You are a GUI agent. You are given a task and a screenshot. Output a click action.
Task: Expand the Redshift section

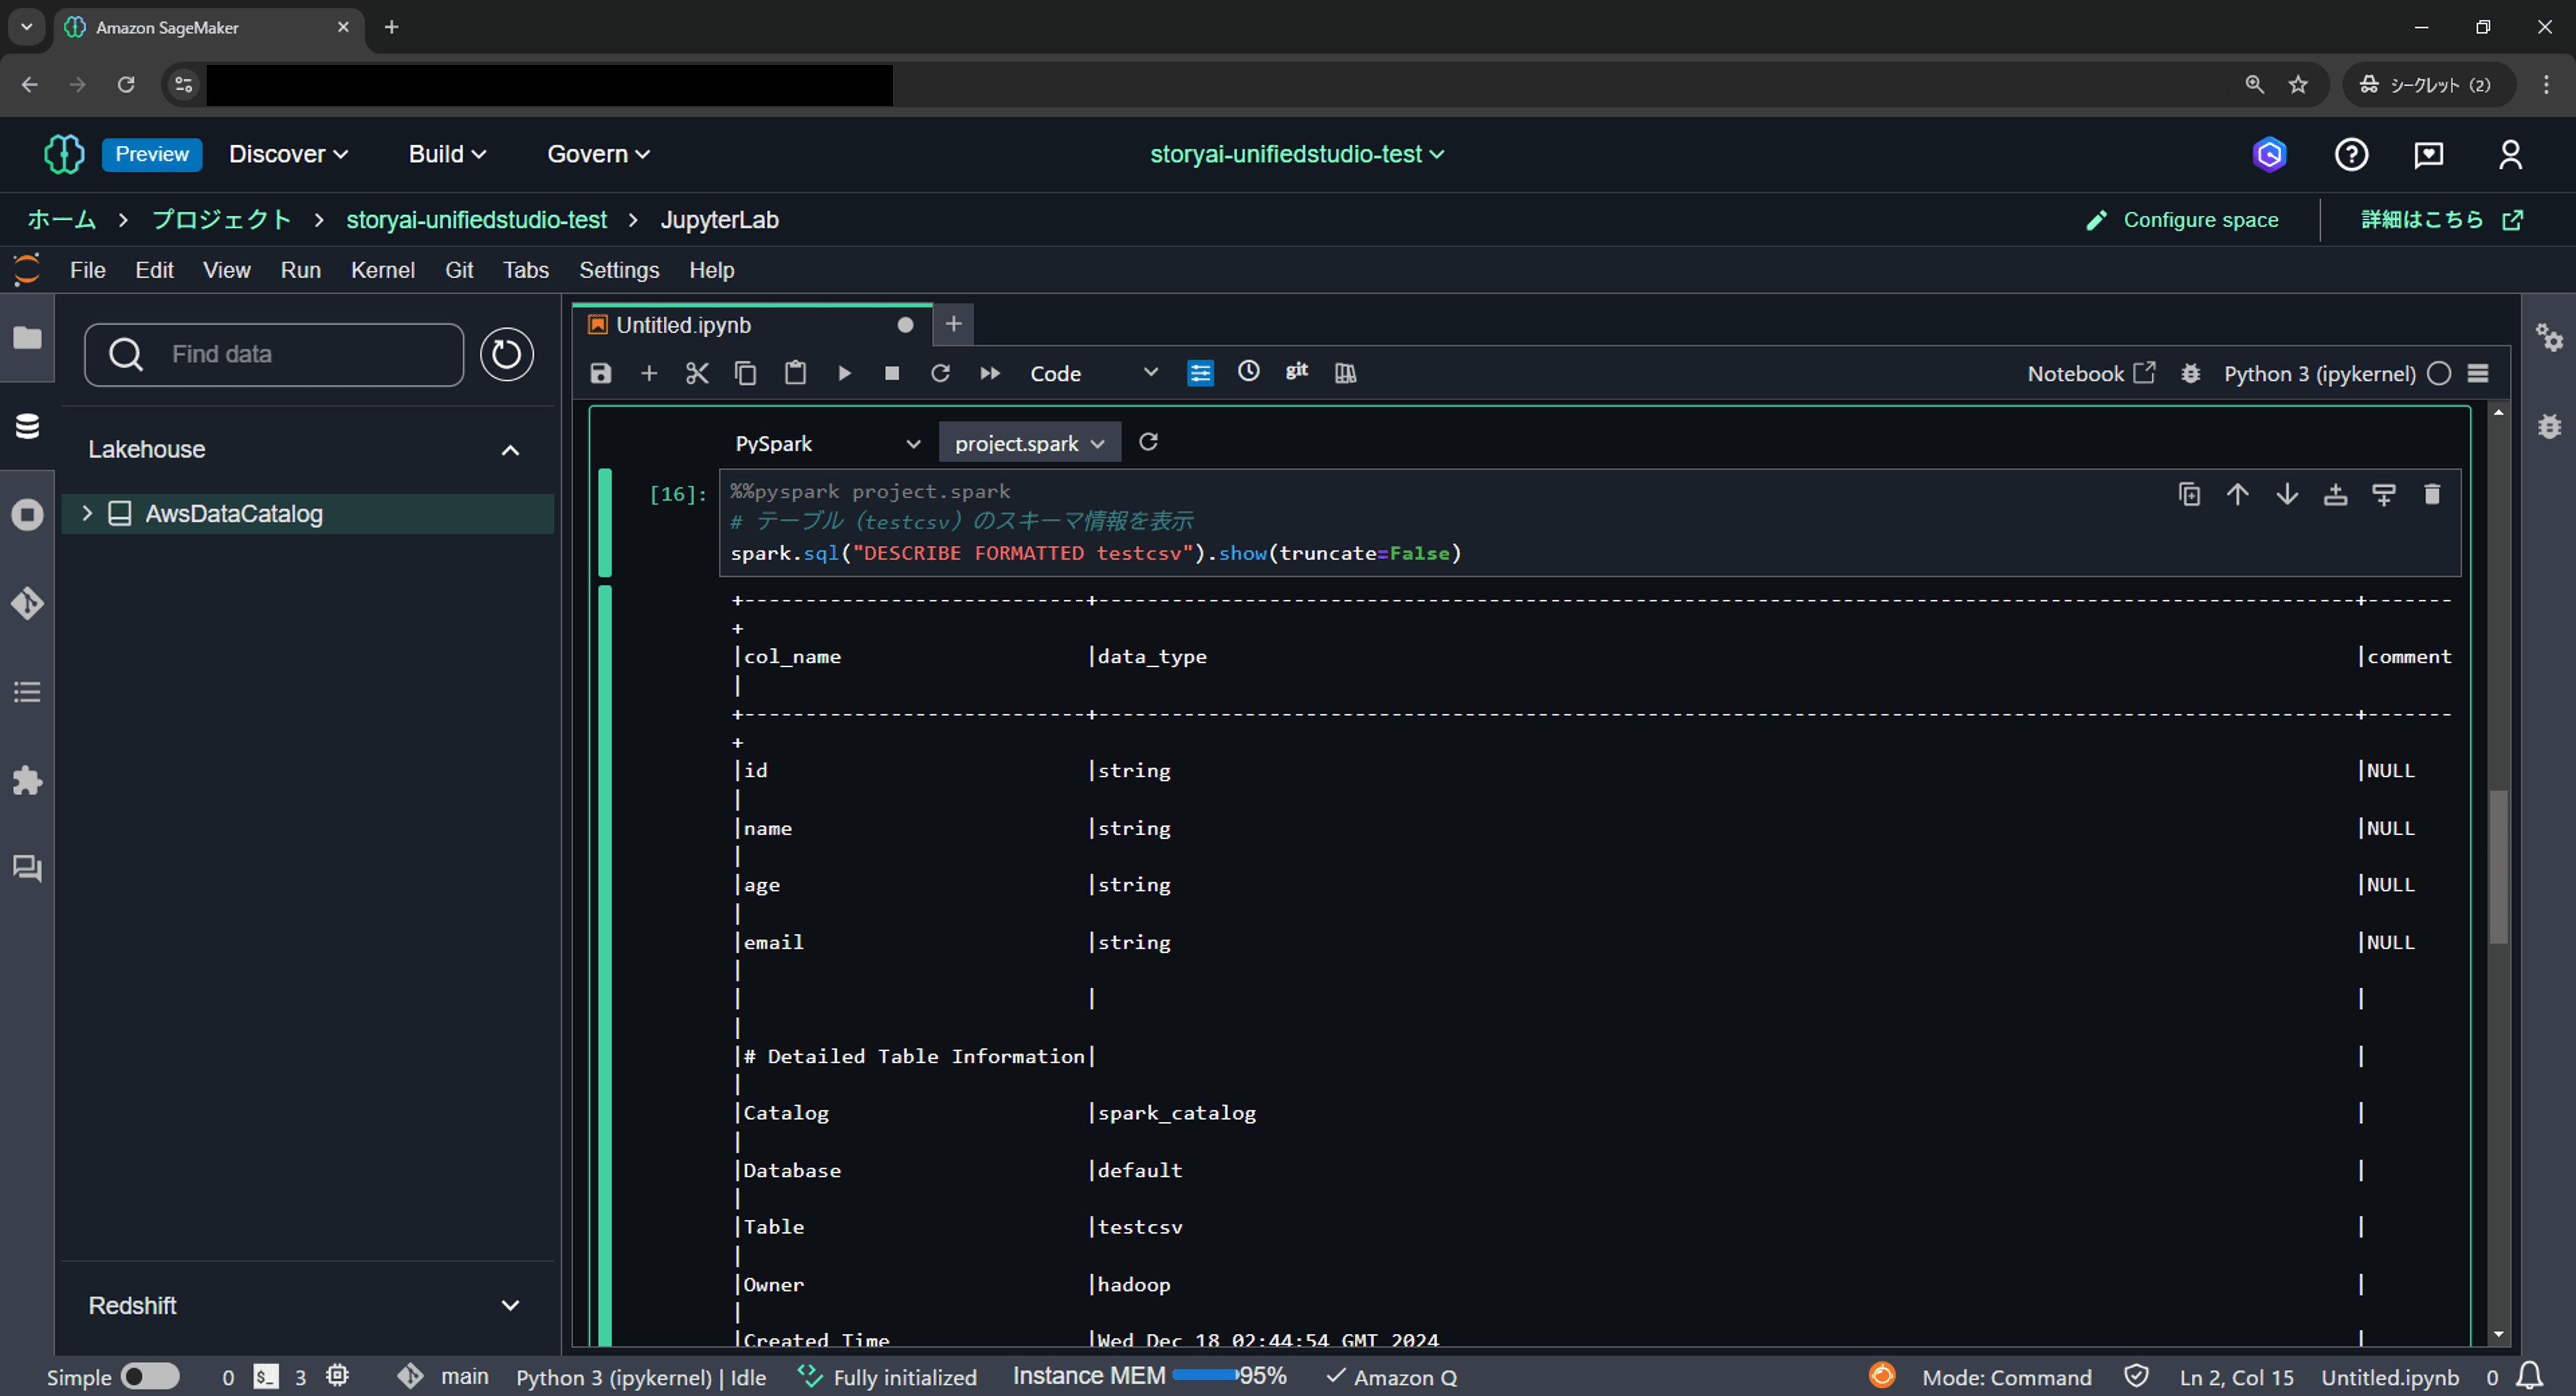(x=510, y=1306)
